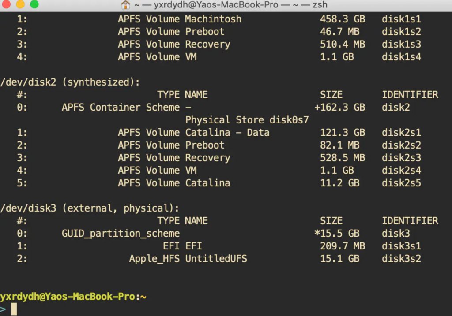
Task: Click '/dev/disk3 (external, physical):' header line
Action: pos(90,208)
